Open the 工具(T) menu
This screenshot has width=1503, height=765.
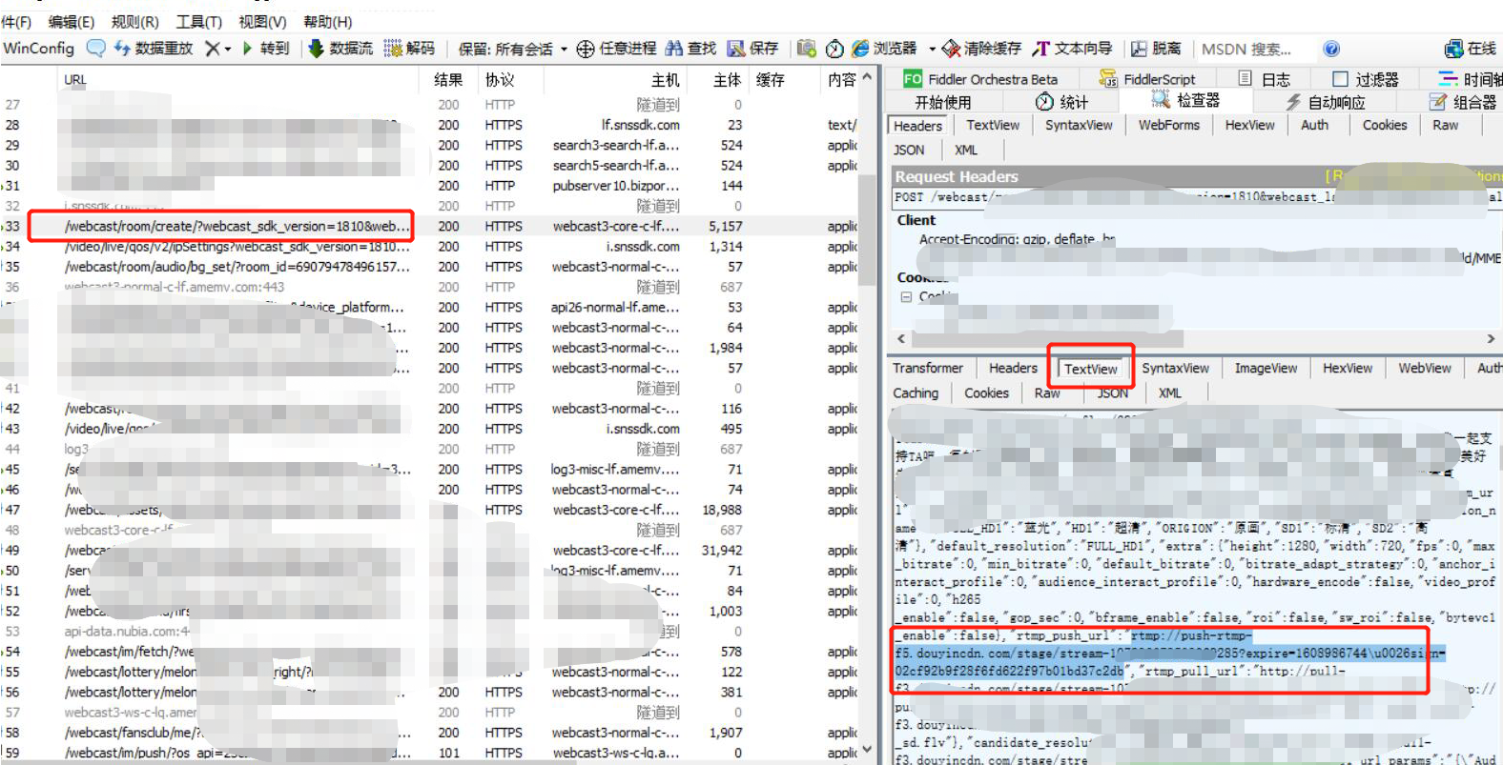tap(198, 21)
